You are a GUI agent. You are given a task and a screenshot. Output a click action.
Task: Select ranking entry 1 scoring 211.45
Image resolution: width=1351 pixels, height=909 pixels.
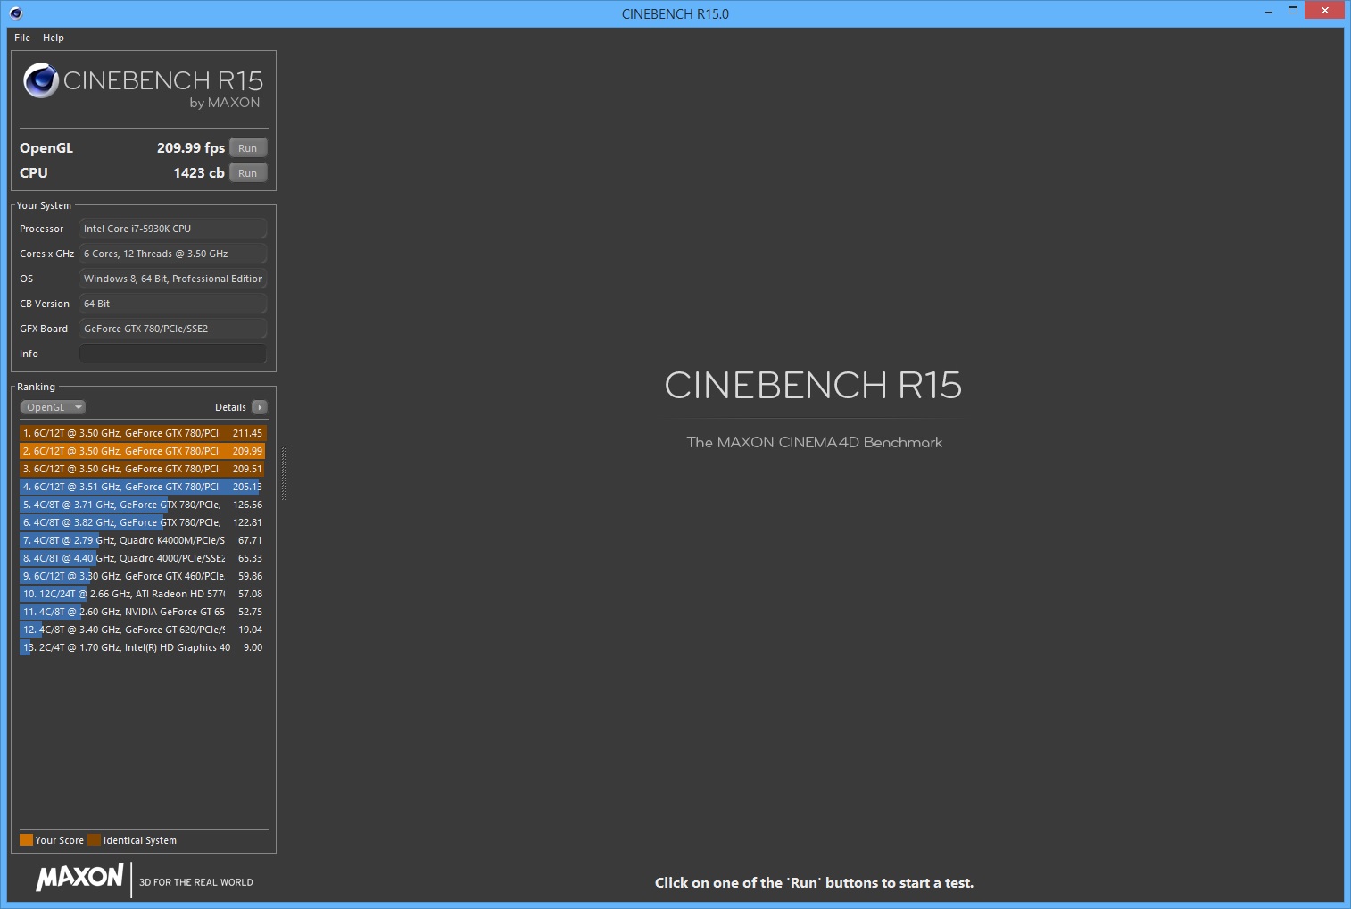pos(143,433)
